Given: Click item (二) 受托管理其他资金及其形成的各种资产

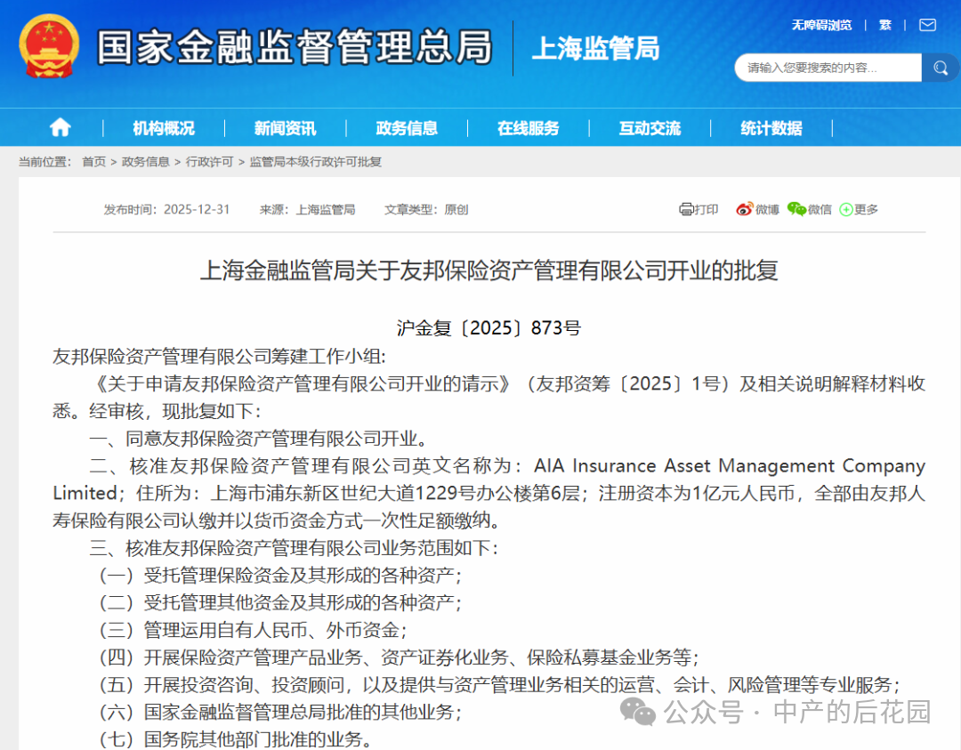Looking at the screenshot, I should (280, 603).
